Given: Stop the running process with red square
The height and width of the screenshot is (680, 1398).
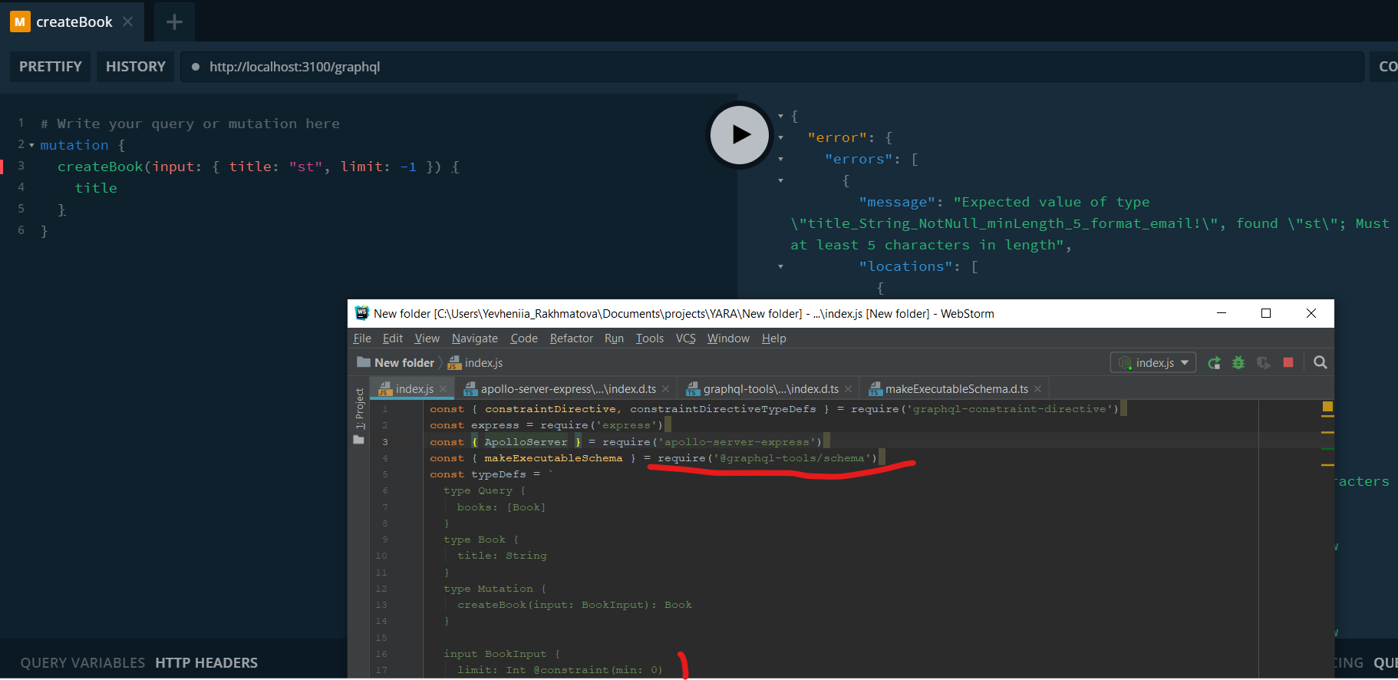Looking at the screenshot, I should click(1288, 362).
